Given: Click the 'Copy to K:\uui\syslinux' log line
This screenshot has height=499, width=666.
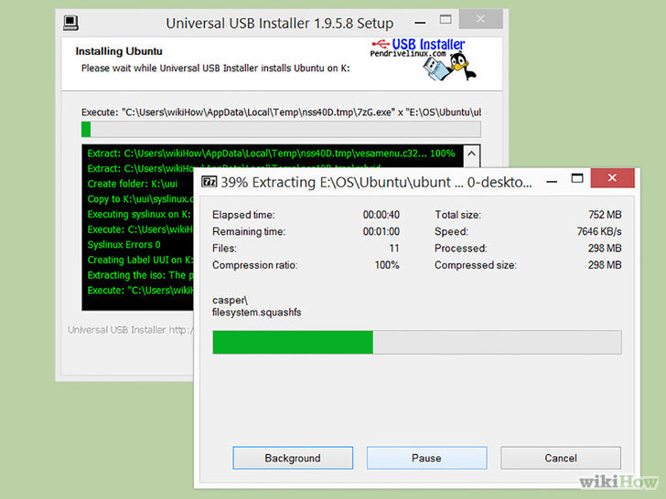Looking at the screenshot, I should tap(140, 199).
